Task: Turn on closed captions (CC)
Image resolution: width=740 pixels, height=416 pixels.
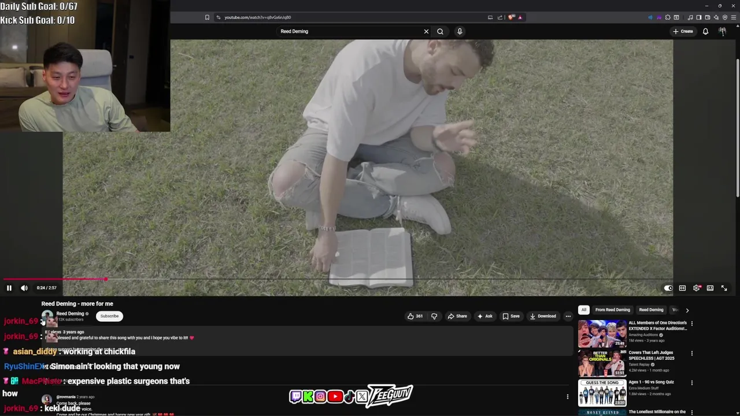Action: point(682,288)
